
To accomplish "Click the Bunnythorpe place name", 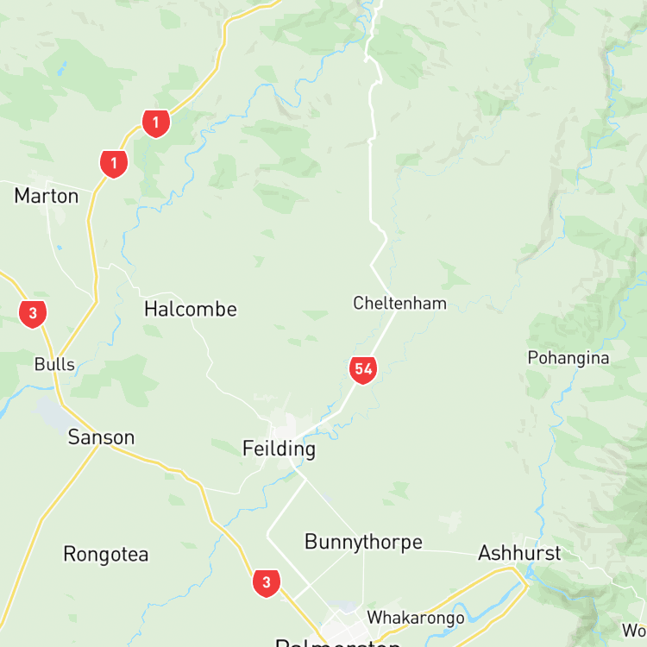I will tap(363, 542).
